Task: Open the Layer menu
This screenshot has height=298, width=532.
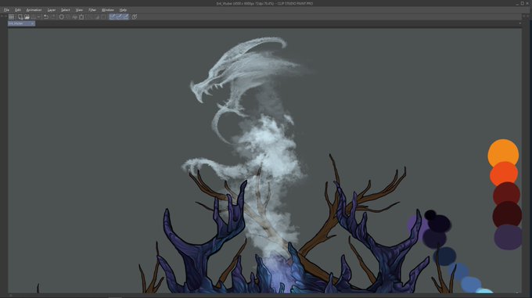Action: coord(52,10)
